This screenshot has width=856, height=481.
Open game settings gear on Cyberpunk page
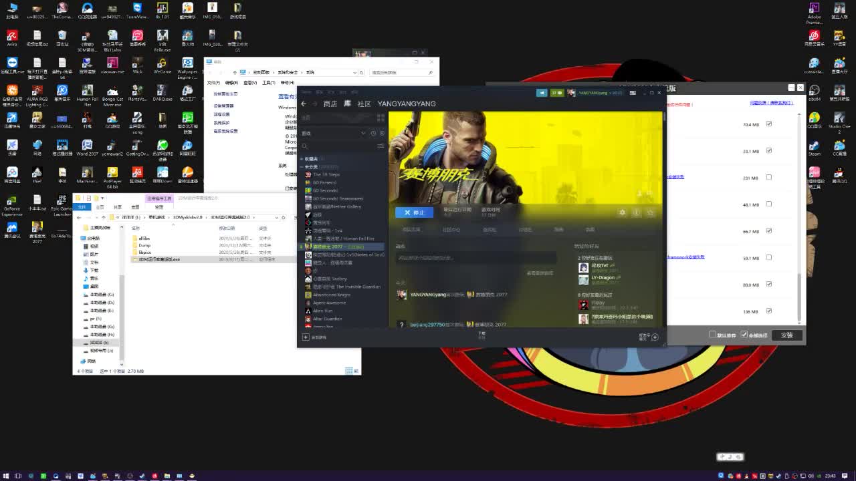pyautogui.click(x=623, y=212)
